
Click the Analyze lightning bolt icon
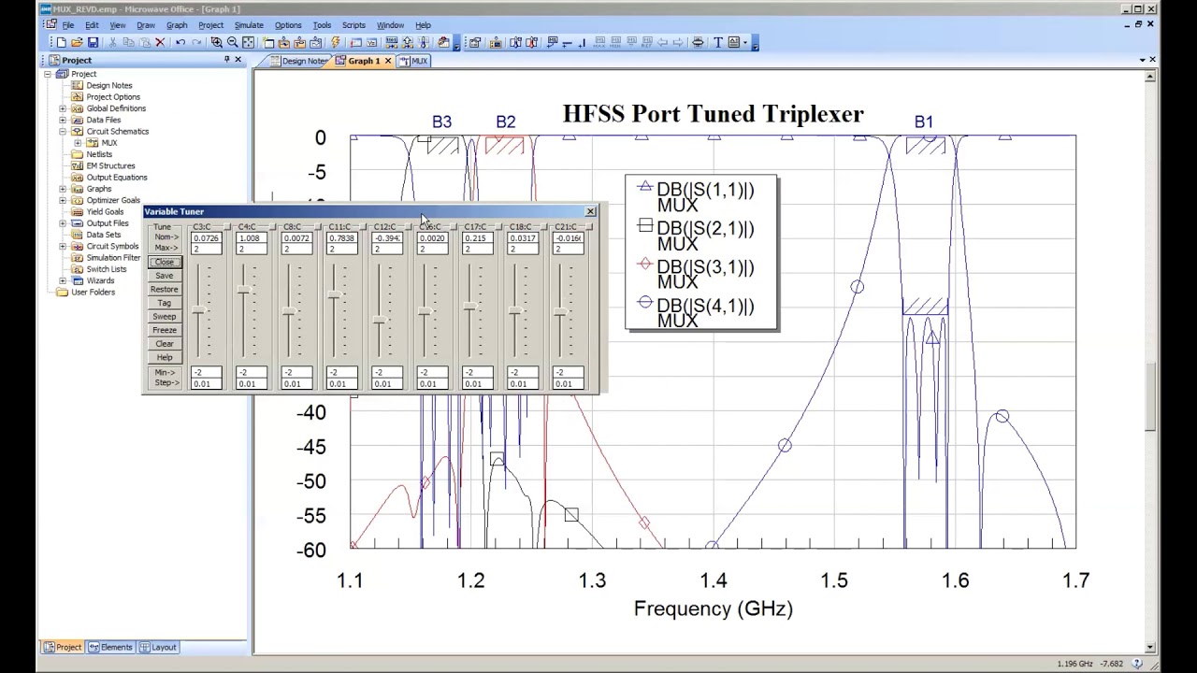tap(336, 42)
